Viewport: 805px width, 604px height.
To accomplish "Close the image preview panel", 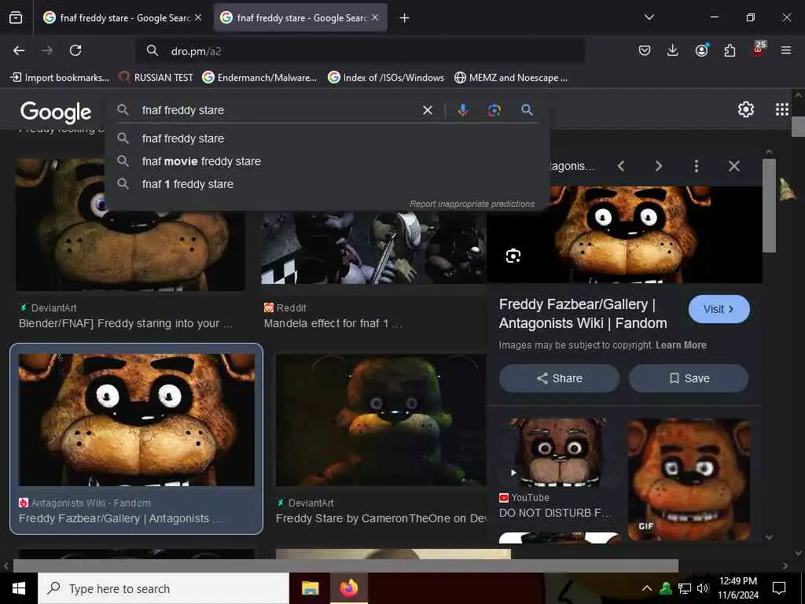I will 734,166.
